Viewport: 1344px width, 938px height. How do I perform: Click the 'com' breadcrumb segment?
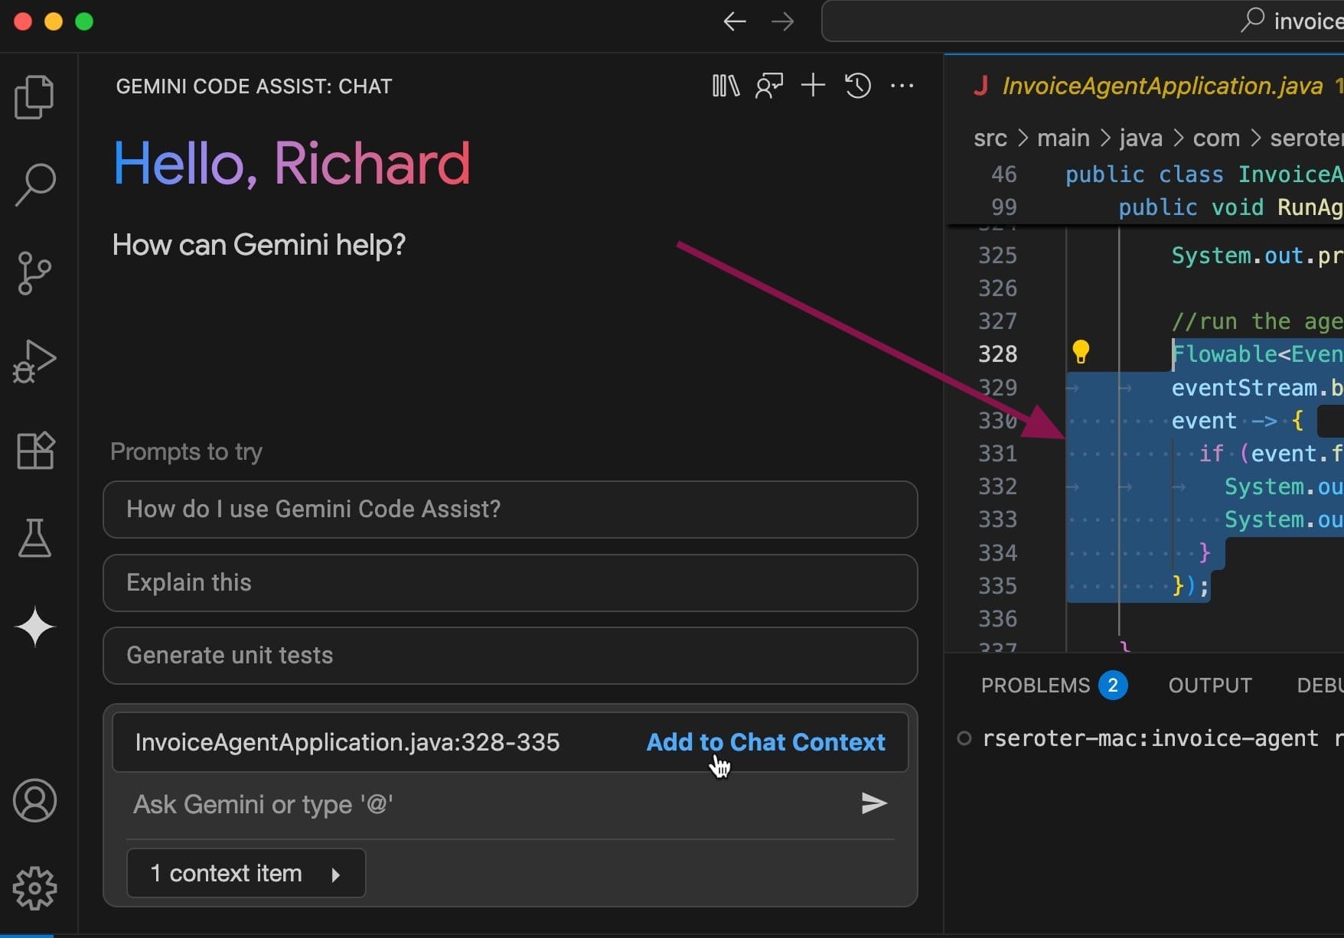[1216, 138]
